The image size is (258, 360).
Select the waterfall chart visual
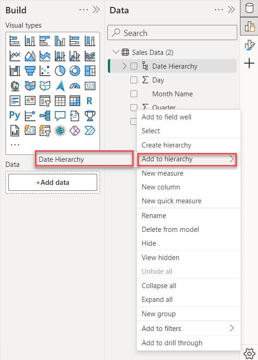point(15,71)
